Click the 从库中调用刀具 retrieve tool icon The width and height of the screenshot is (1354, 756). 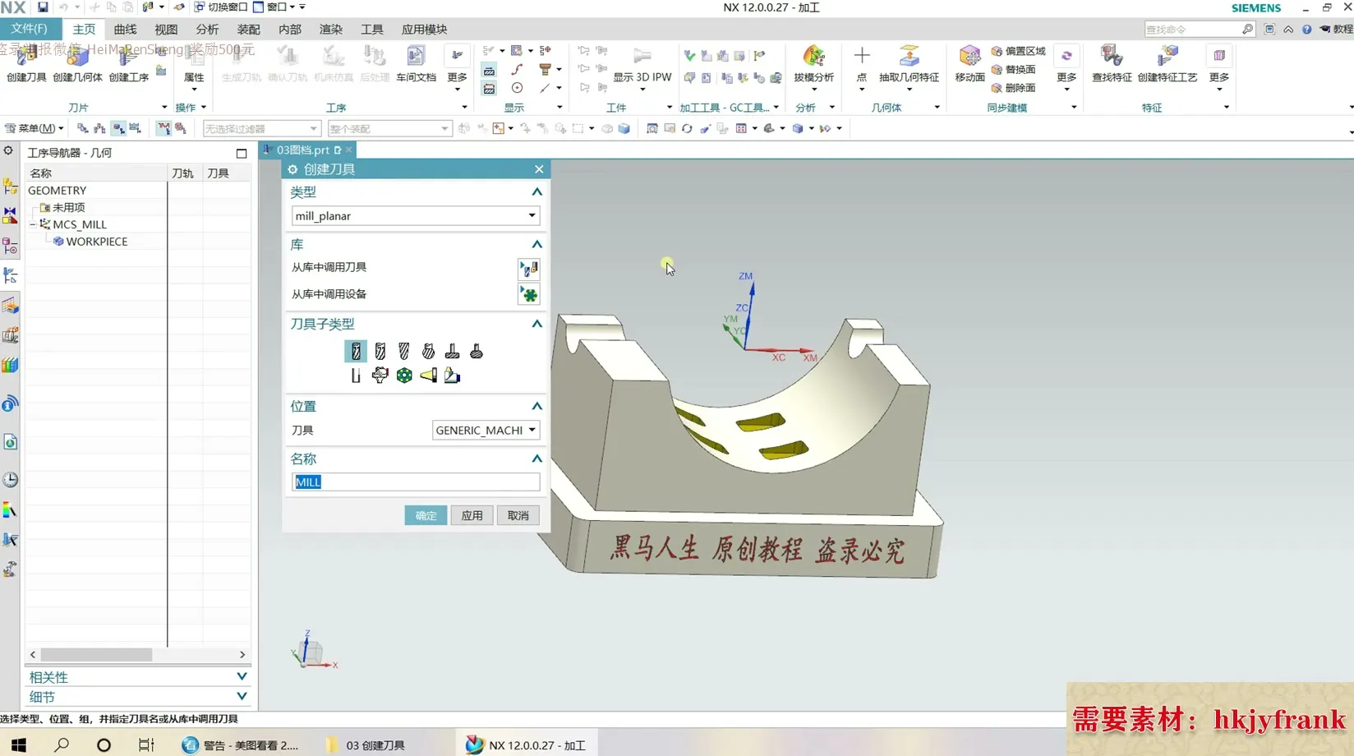528,269
